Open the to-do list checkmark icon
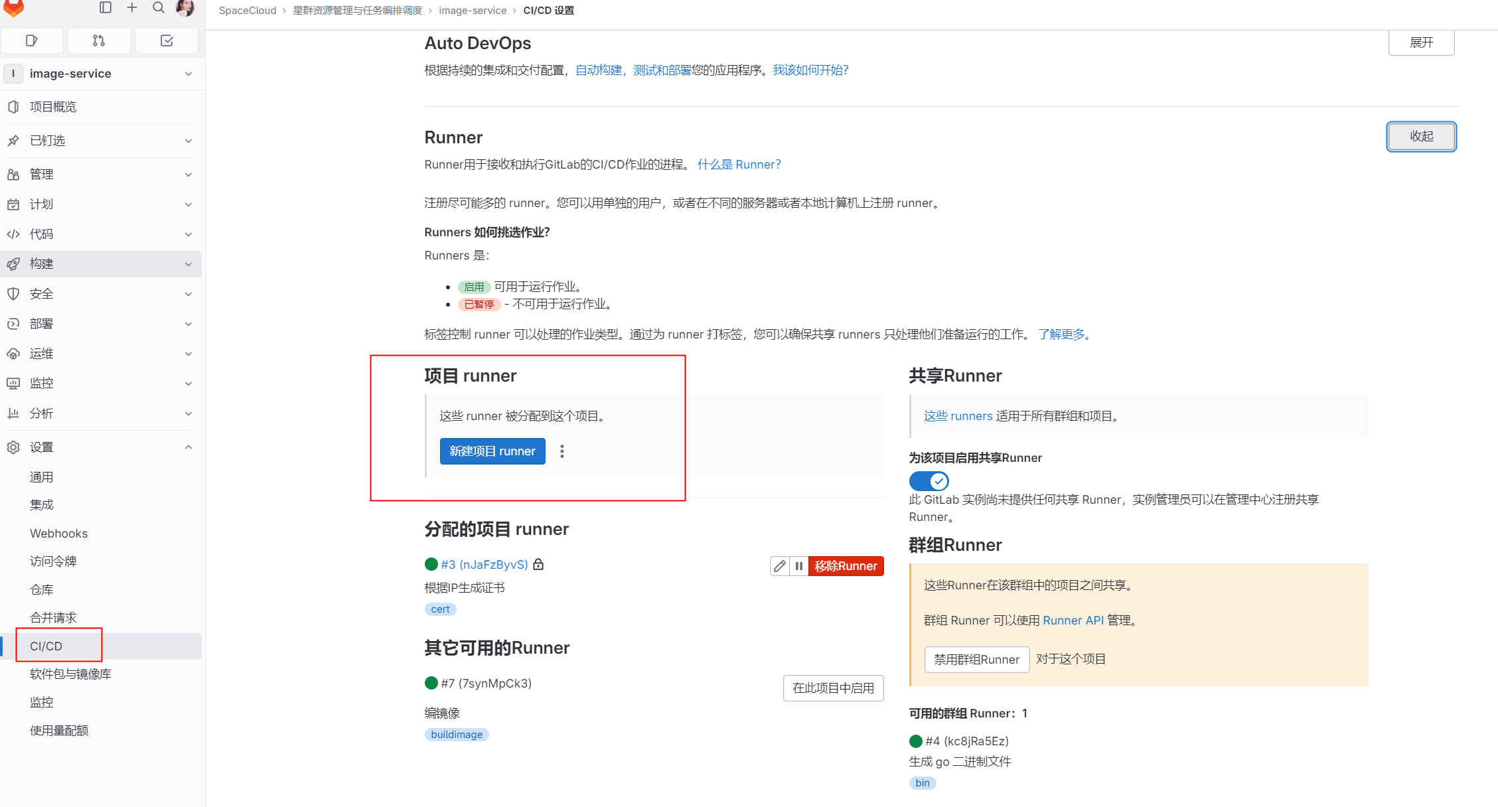Image resolution: width=1498 pixels, height=807 pixels. [166, 40]
